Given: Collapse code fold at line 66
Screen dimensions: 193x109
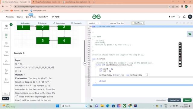Looking at the screenshot, I should click(x=90, y=39).
